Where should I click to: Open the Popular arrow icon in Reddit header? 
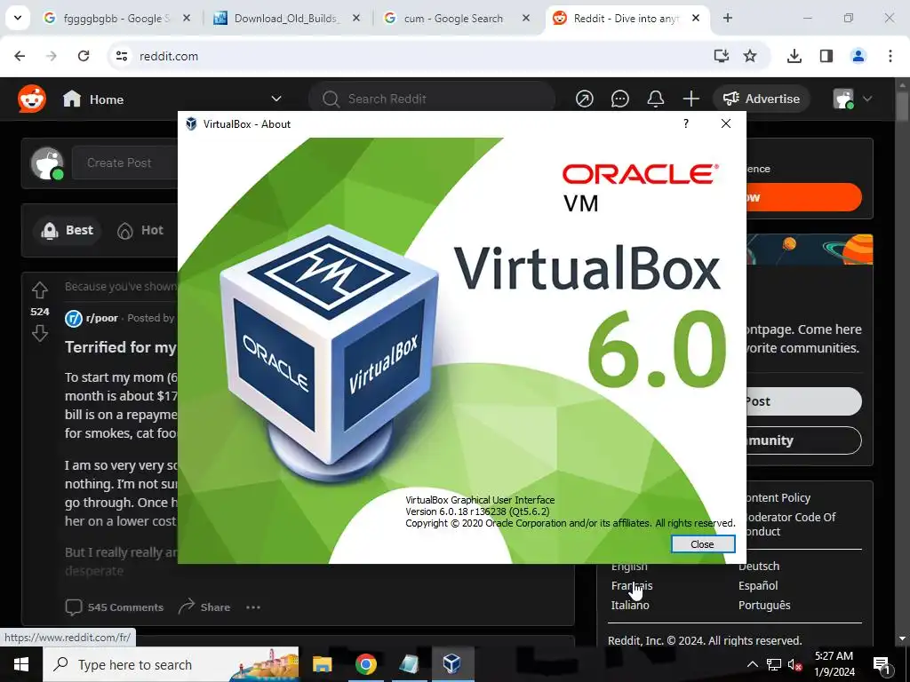(585, 99)
